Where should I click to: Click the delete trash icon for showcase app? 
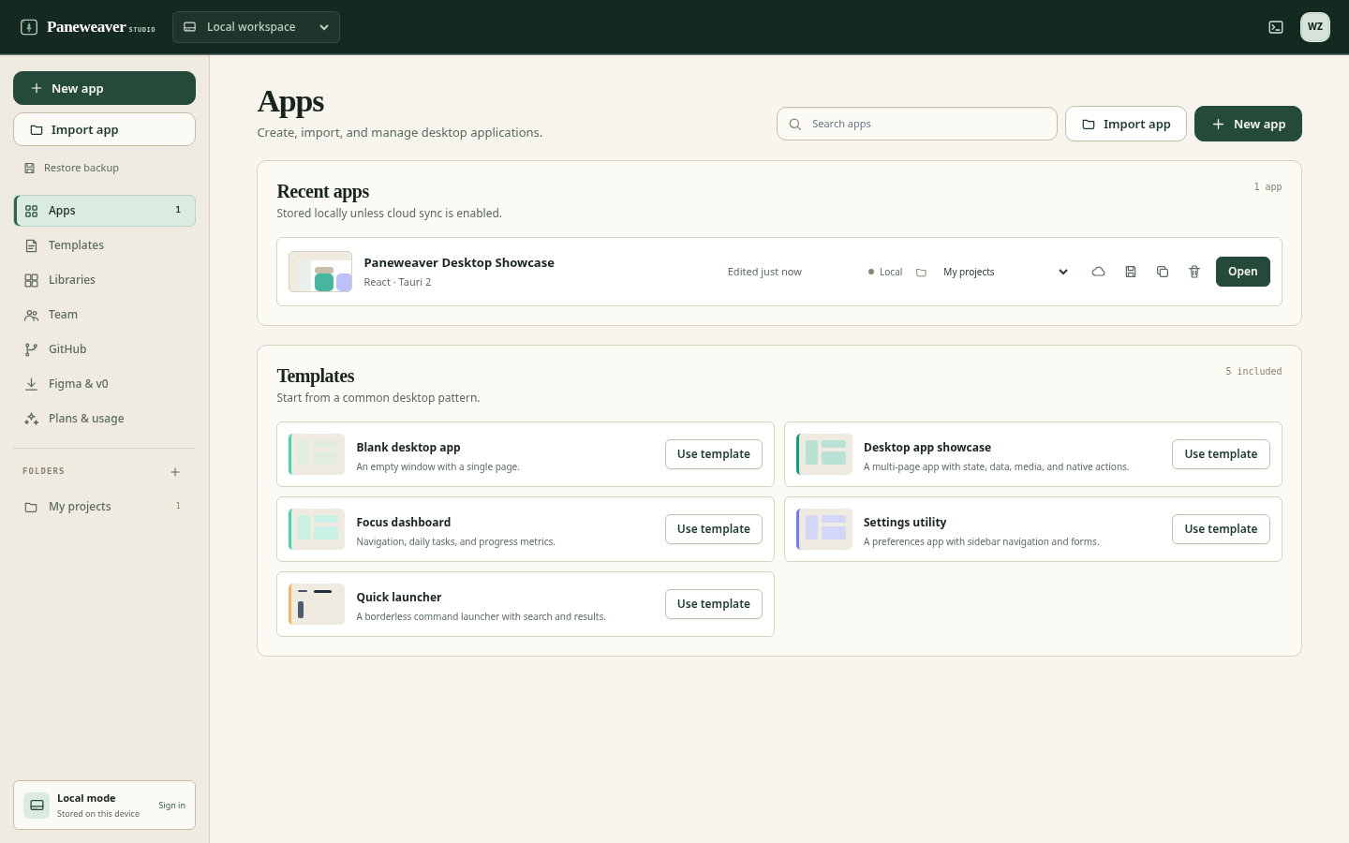coord(1194,272)
